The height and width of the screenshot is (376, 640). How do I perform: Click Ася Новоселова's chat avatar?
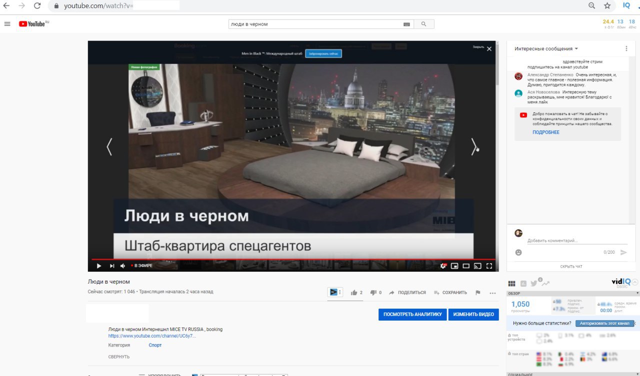pos(518,93)
